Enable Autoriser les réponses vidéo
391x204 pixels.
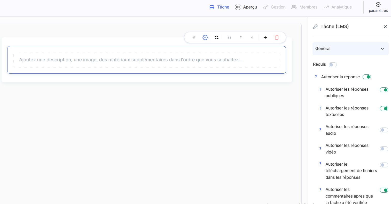(x=384, y=149)
